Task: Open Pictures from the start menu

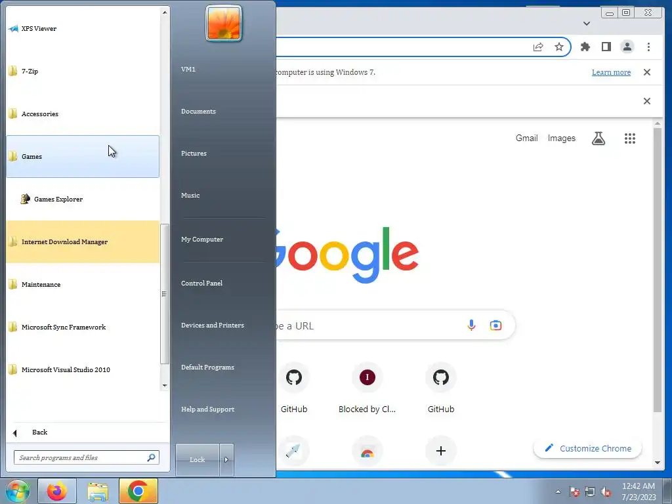Action: tap(194, 154)
